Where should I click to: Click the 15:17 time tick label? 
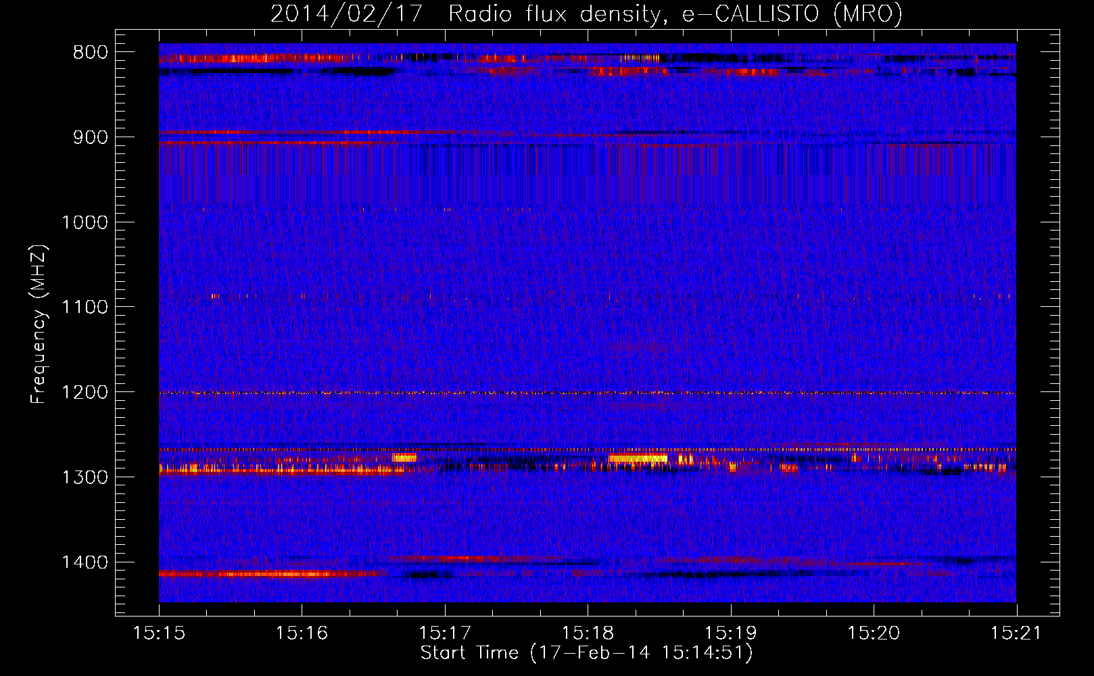pyautogui.click(x=445, y=633)
